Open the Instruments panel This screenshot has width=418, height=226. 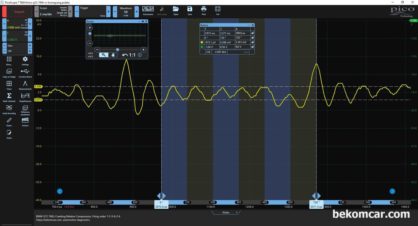pos(148,10)
